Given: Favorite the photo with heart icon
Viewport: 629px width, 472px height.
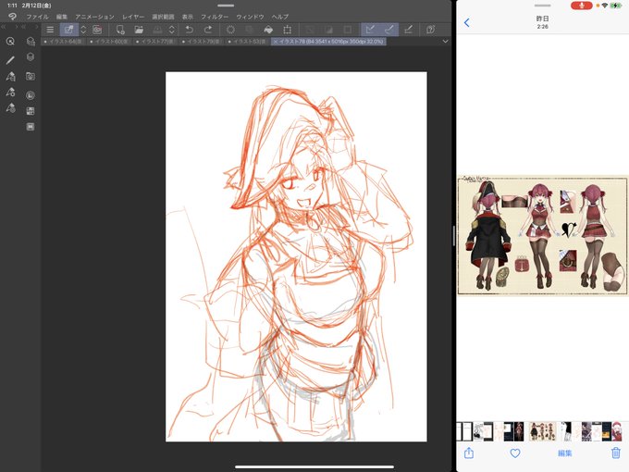Looking at the screenshot, I should pyautogui.click(x=515, y=453).
